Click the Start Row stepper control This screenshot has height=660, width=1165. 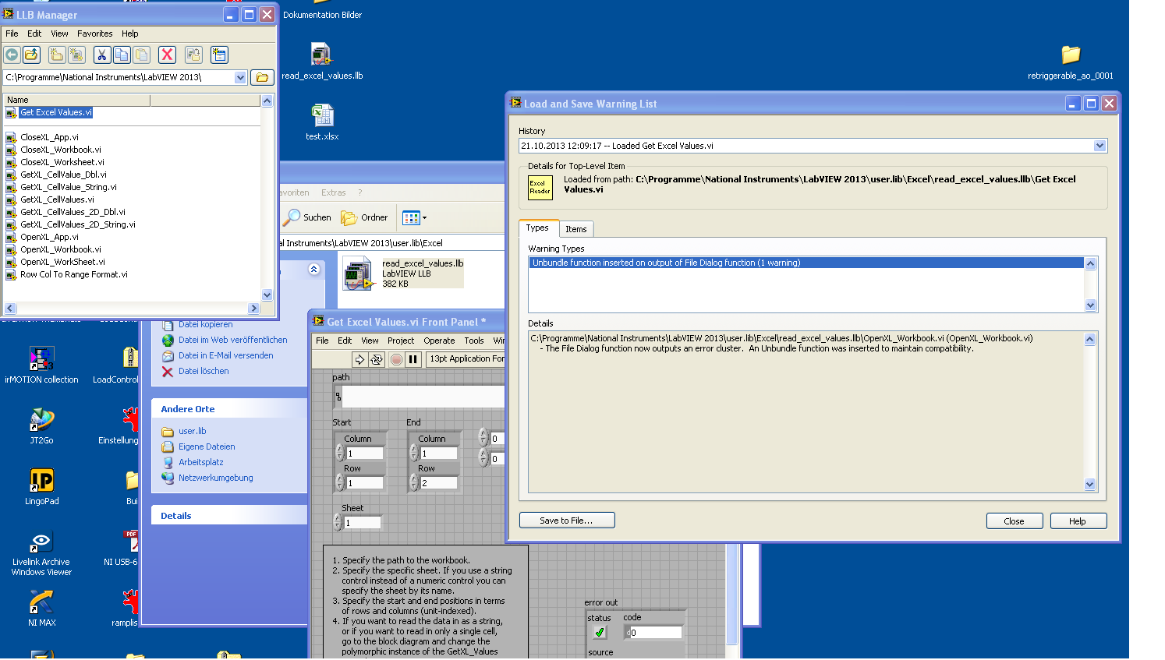click(x=339, y=483)
